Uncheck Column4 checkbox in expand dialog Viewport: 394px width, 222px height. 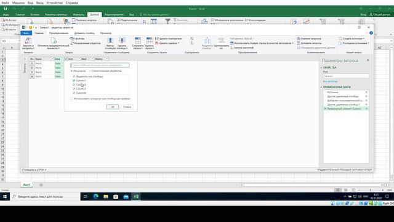pyautogui.click(x=74, y=92)
